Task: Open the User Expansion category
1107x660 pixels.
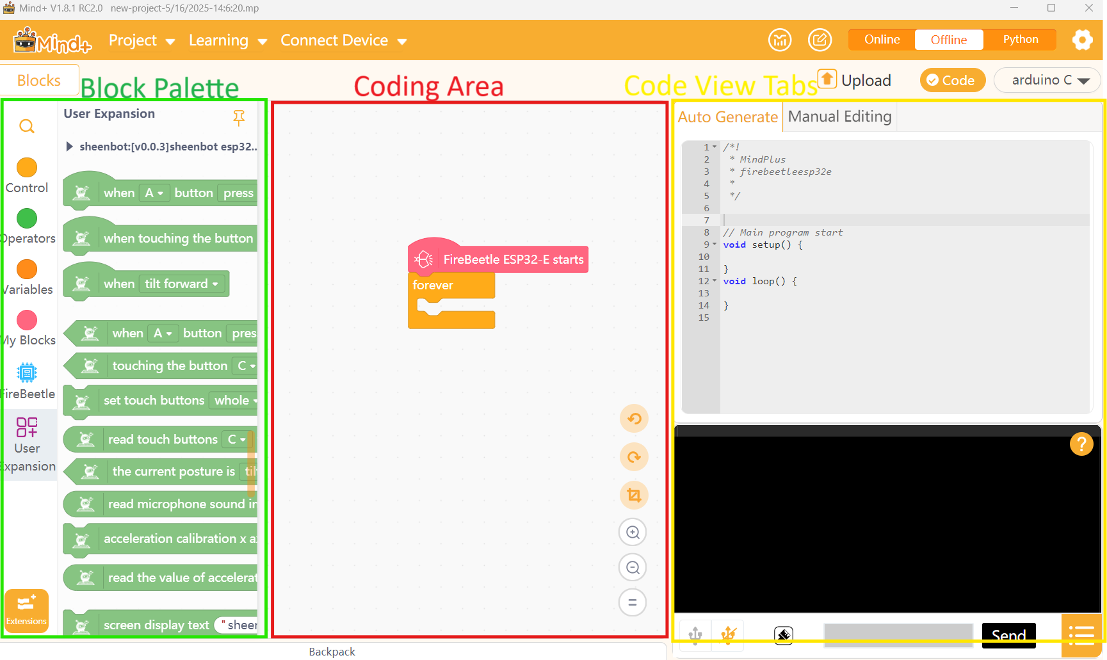Action: 27,444
